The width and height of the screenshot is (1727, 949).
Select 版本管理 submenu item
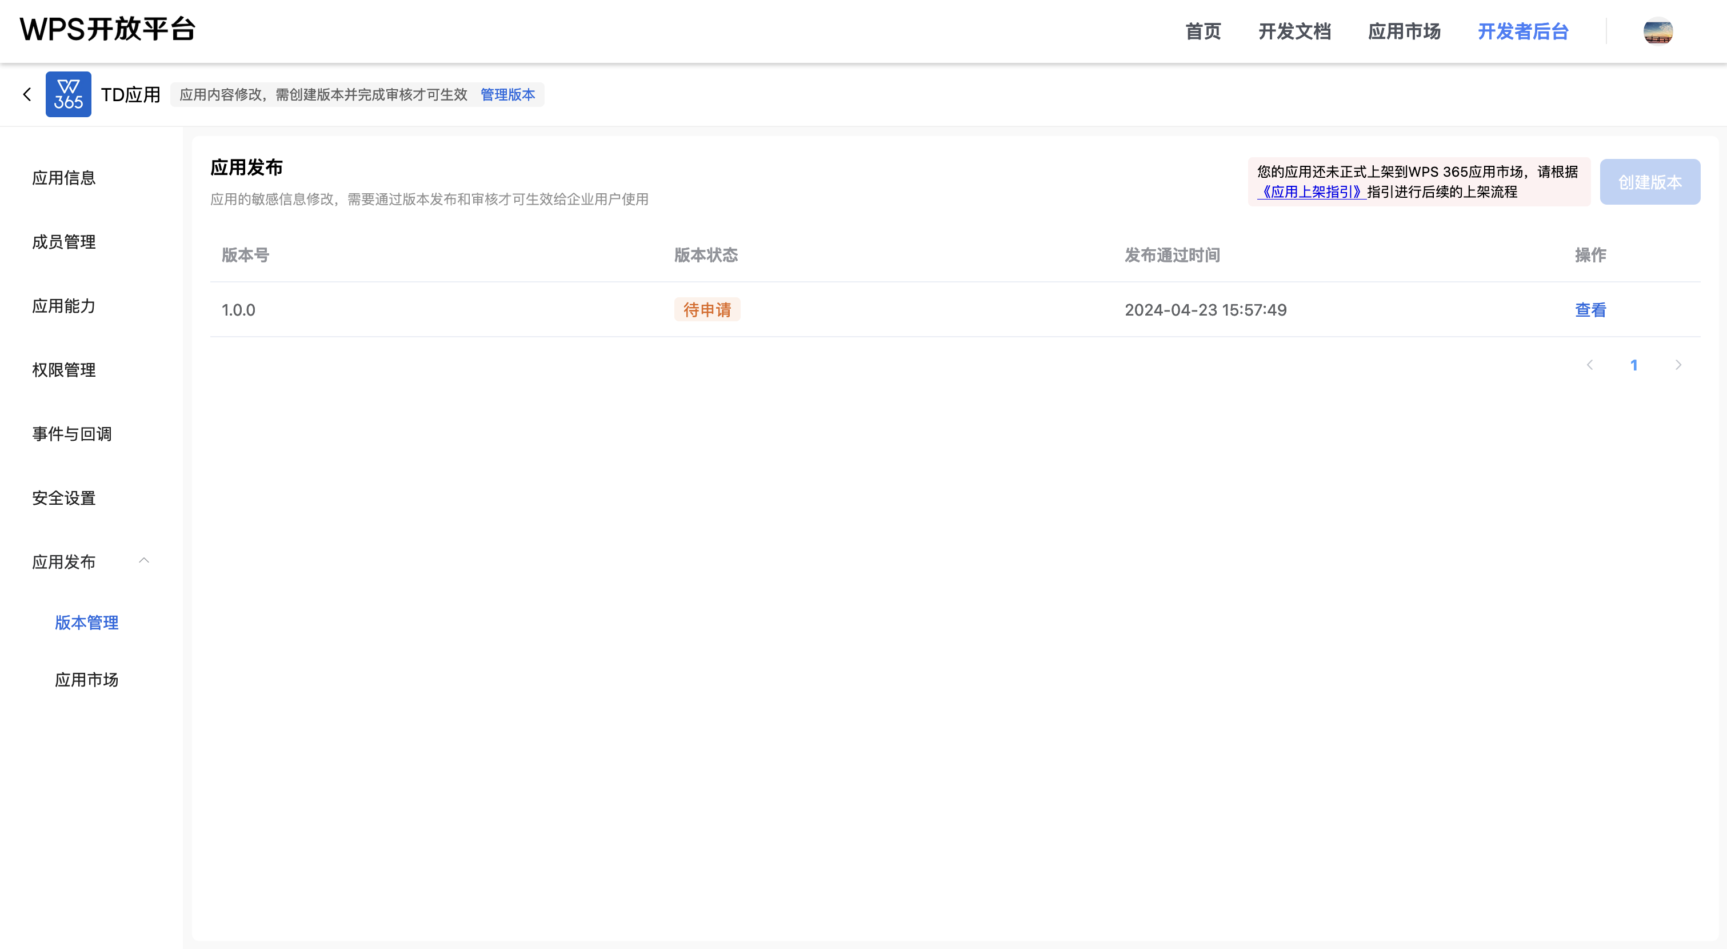click(x=86, y=623)
